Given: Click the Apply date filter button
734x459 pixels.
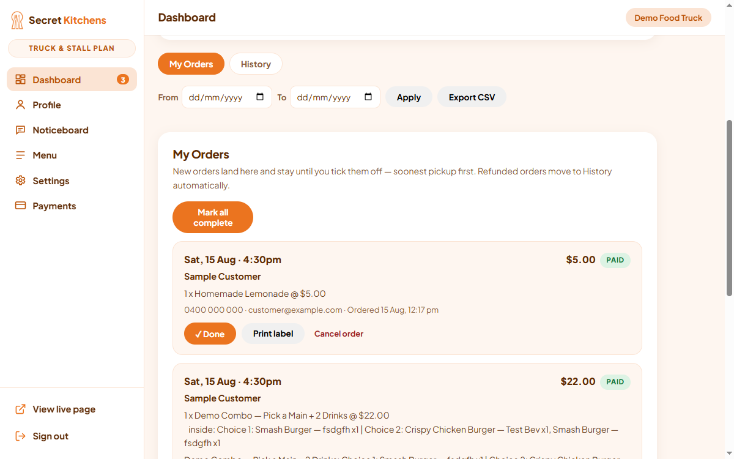Looking at the screenshot, I should [409, 97].
